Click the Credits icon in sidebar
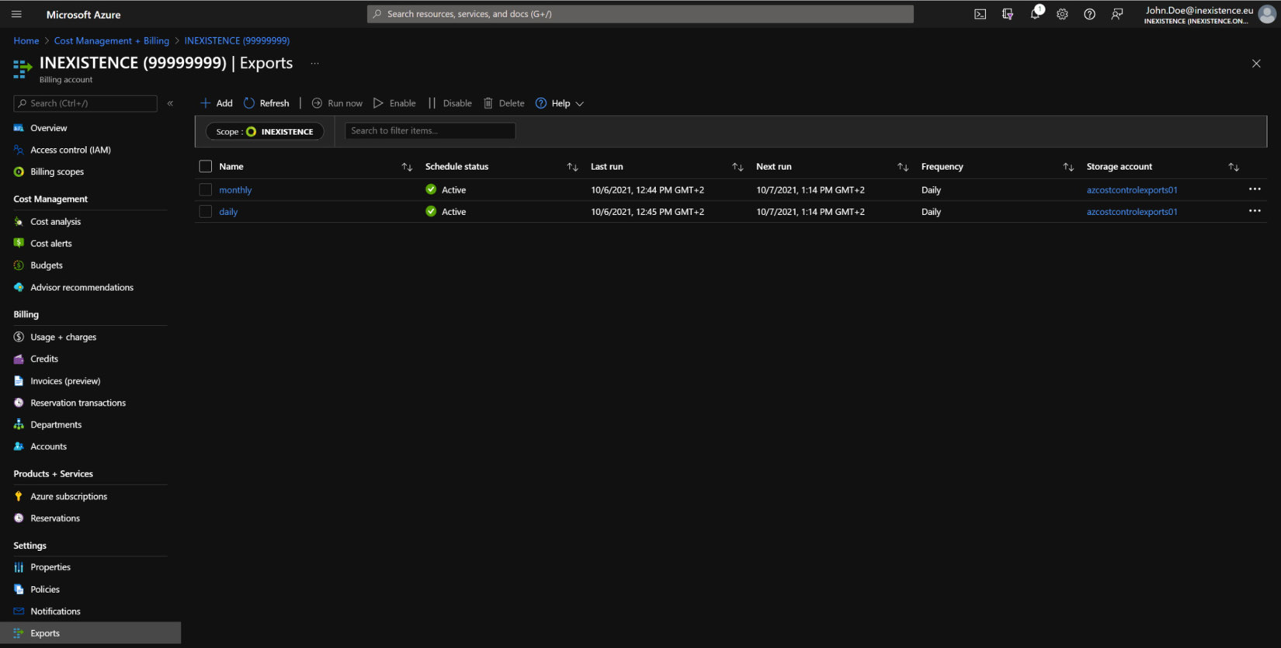Screen dimensions: 1281x648 tap(19, 359)
